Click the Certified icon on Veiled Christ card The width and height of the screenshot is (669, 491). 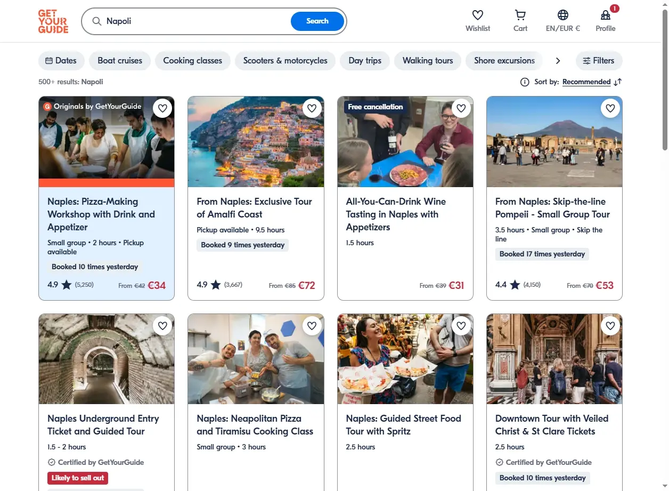pos(499,462)
